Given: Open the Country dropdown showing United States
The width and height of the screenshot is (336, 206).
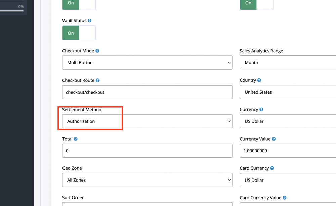Looking at the screenshot, I should click(288, 92).
